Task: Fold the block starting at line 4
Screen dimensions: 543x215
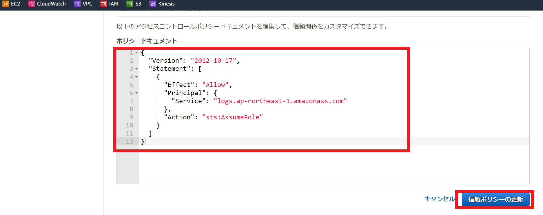Action: click(x=136, y=77)
